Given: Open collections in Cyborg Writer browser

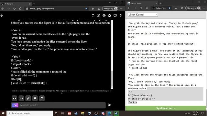Looking at the screenshot, I should pyautogui.click(x=182, y=8).
